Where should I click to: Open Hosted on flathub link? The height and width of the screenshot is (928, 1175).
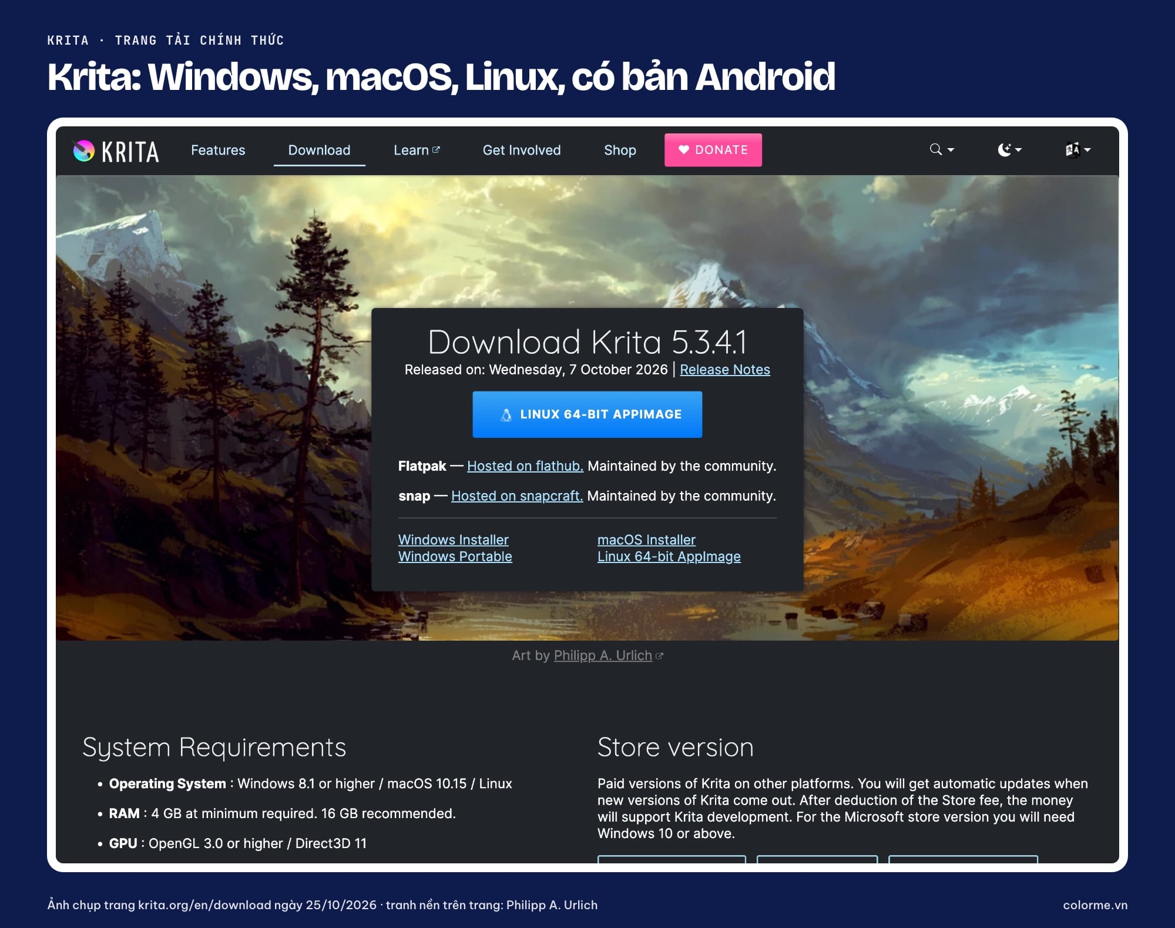tap(525, 466)
